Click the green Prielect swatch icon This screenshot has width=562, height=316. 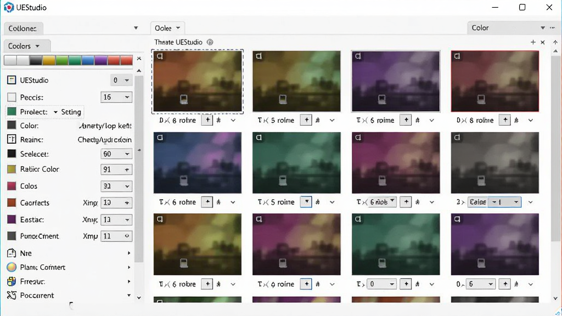tap(12, 112)
